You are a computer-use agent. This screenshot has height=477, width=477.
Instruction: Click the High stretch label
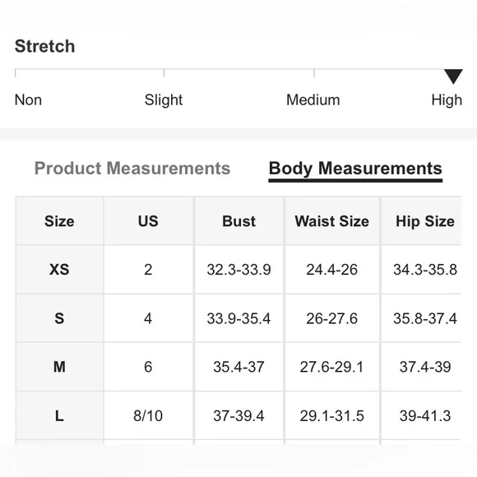pyautogui.click(x=447, y=100)
